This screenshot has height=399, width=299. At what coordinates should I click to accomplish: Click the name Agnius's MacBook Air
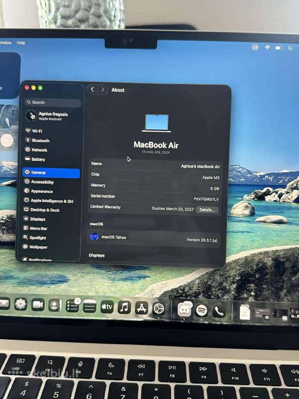coord(200,166)
